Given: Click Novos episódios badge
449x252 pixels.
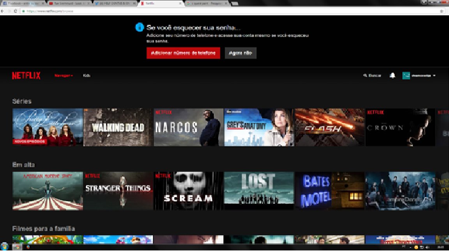Looking at the screenshot, I should pyautogui.click(x=30, y=142).
